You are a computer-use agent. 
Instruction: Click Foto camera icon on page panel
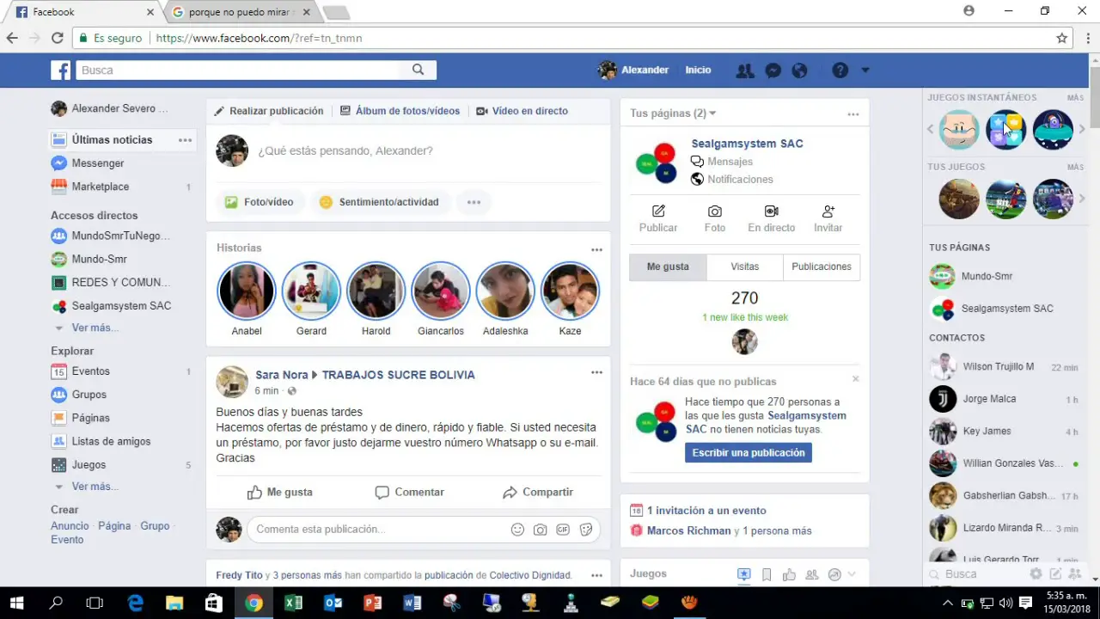click(x=715, y=211)
